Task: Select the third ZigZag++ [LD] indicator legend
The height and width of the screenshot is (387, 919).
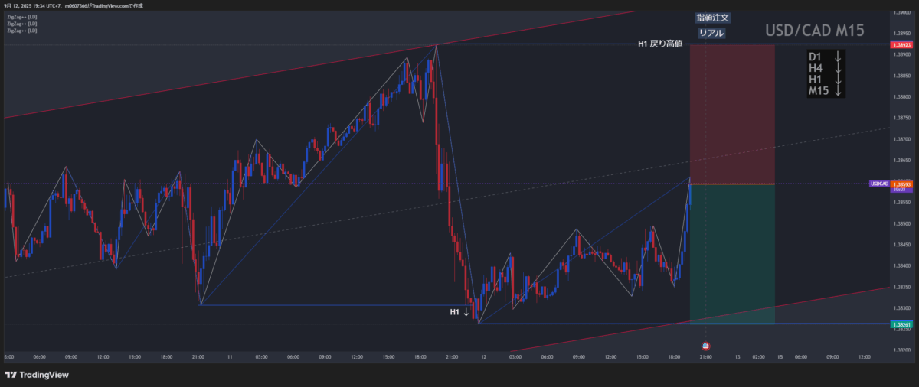Action: coord(21,31)
